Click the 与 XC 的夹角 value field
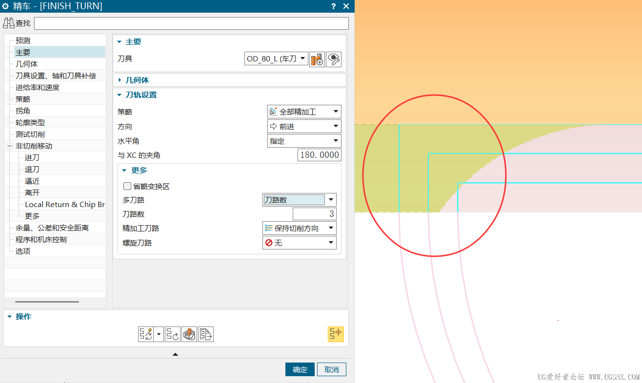The width and height of the screenshot is (642, 383). (319, 154)
